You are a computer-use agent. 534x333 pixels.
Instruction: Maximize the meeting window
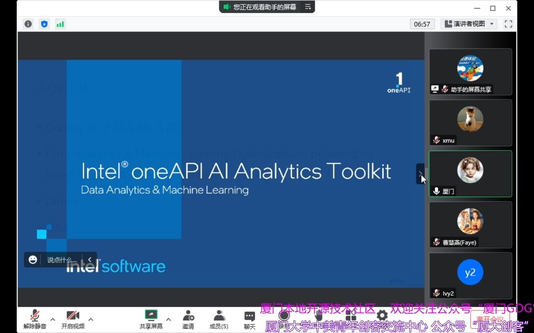click(x=492, y=8)
